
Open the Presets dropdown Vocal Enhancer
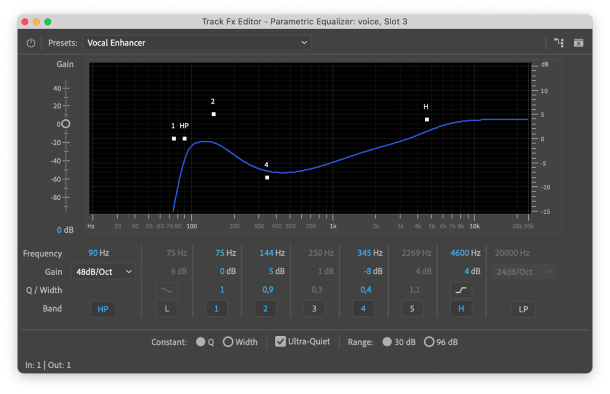196,43
